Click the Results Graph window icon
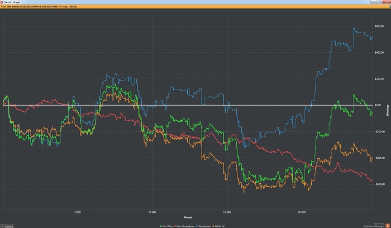Screen dimensions: 391x228 click(2, 2)
